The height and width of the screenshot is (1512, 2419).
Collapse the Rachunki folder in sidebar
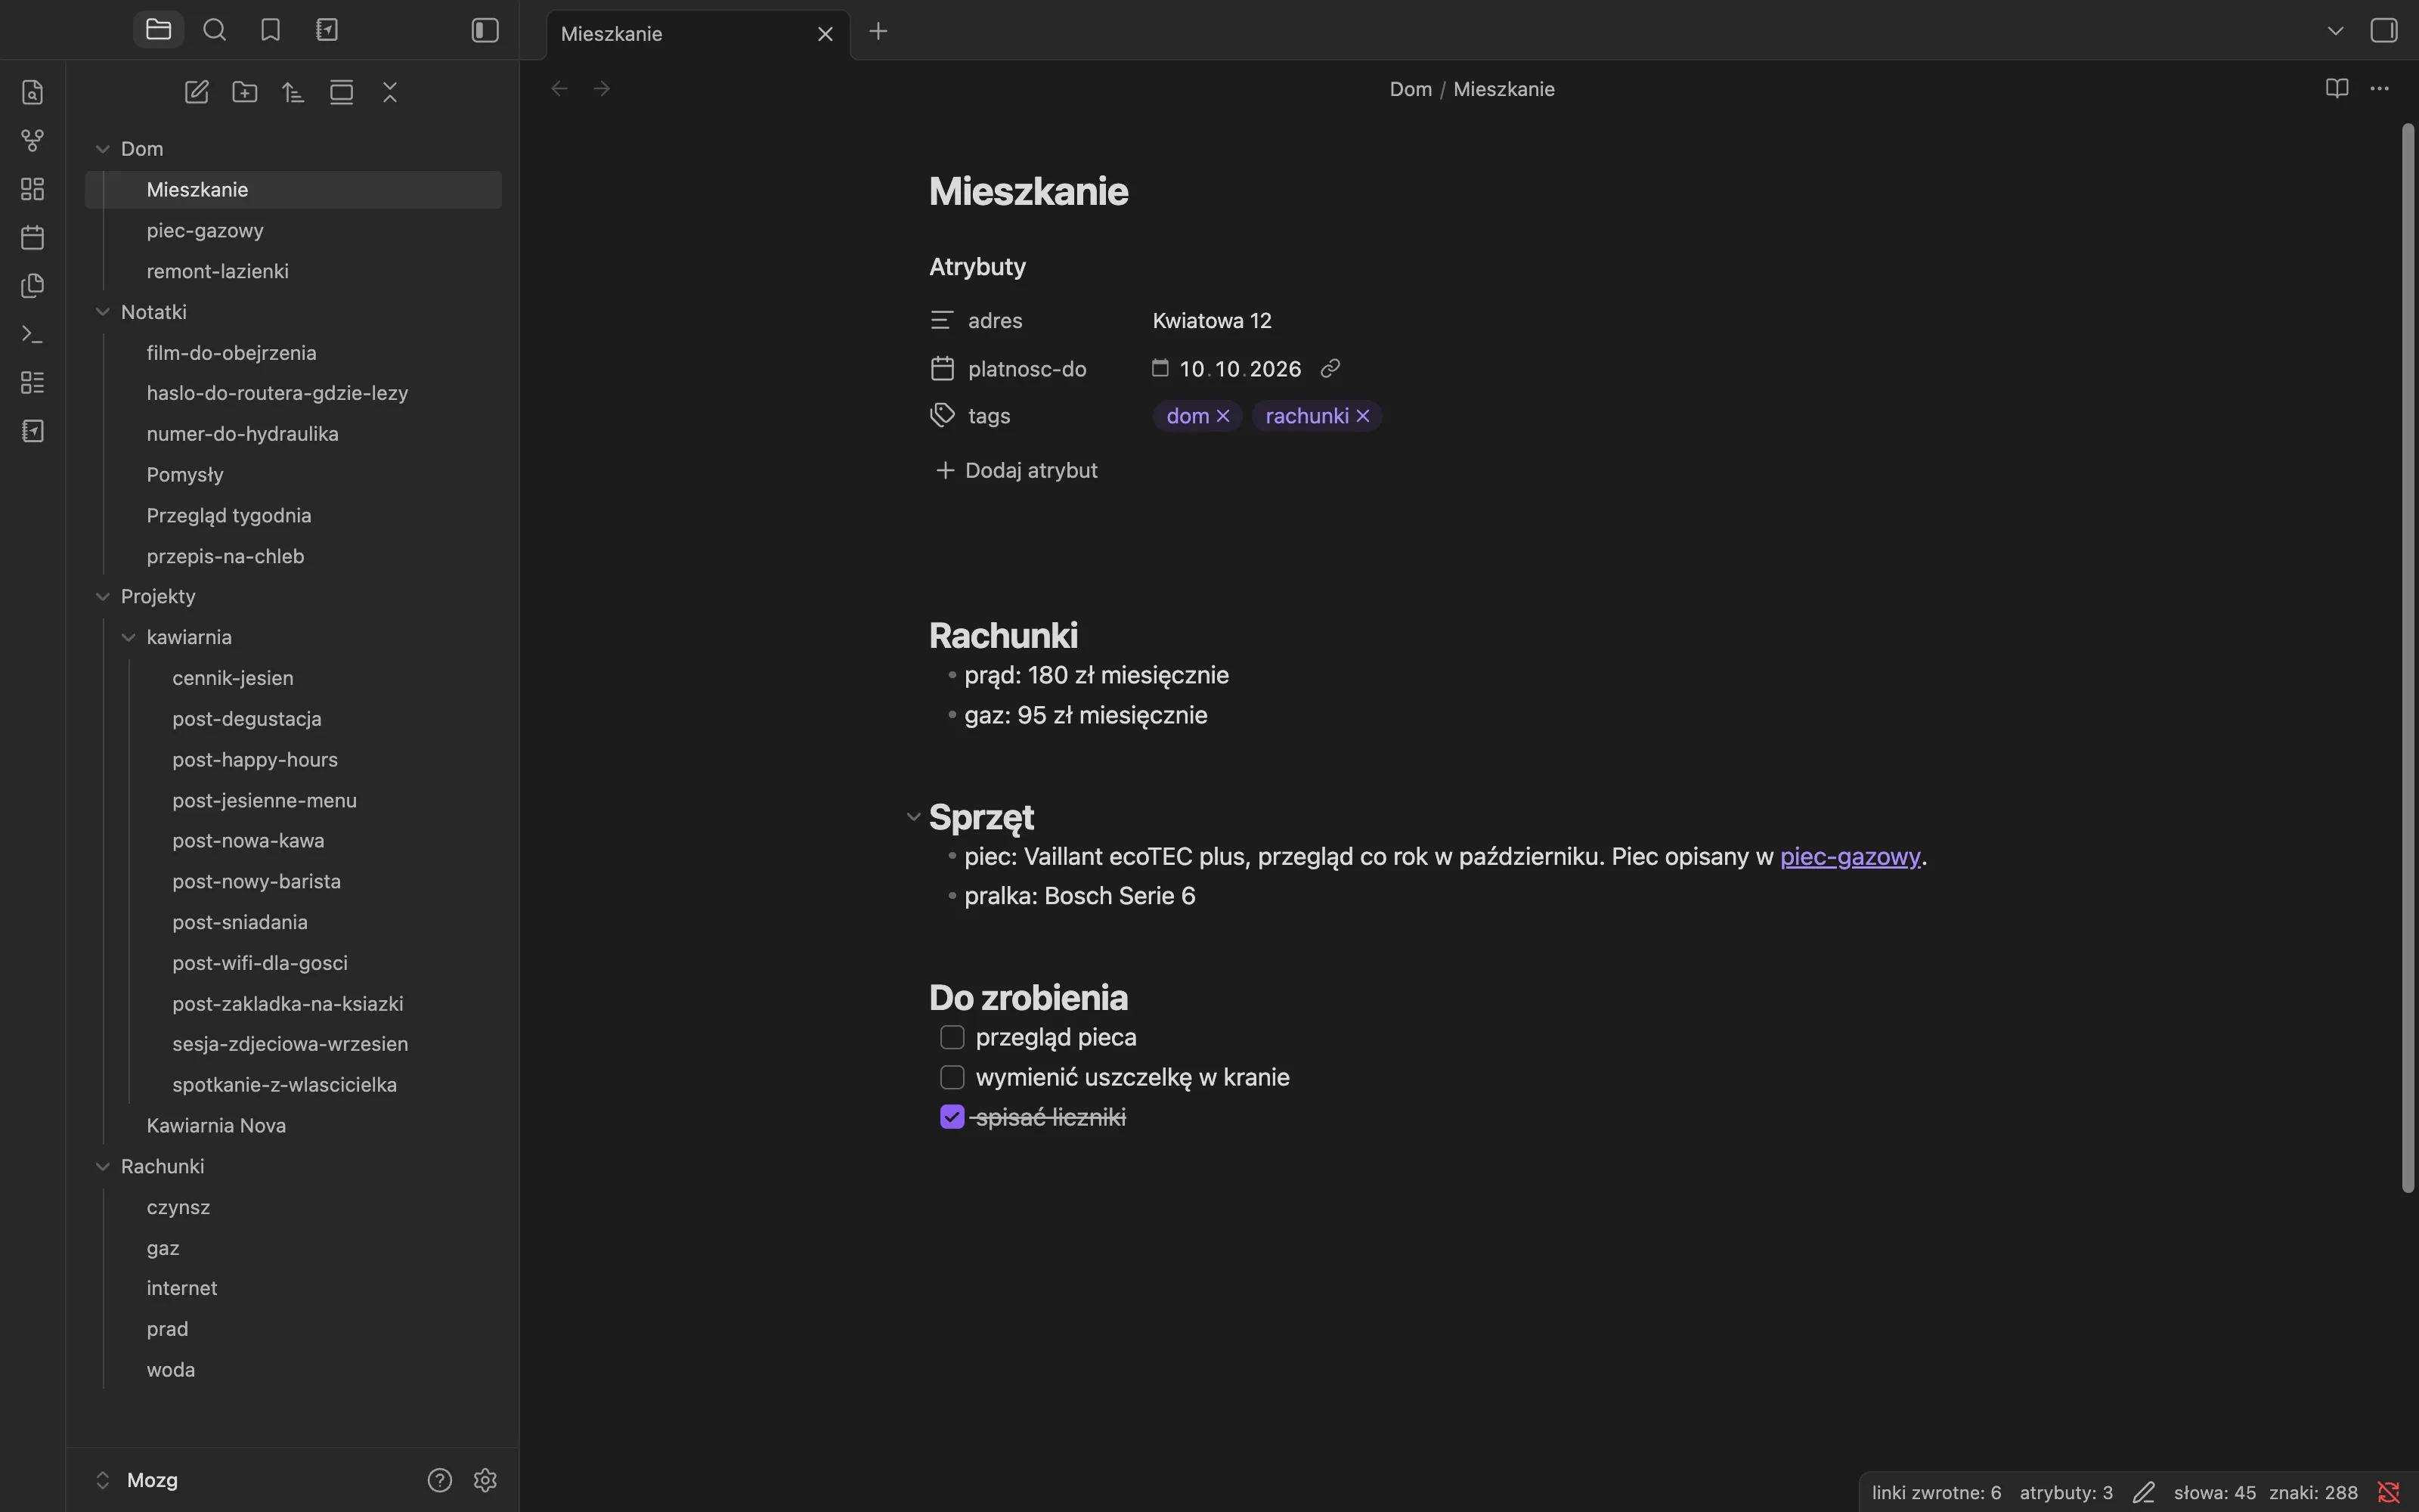(102, 1166)
